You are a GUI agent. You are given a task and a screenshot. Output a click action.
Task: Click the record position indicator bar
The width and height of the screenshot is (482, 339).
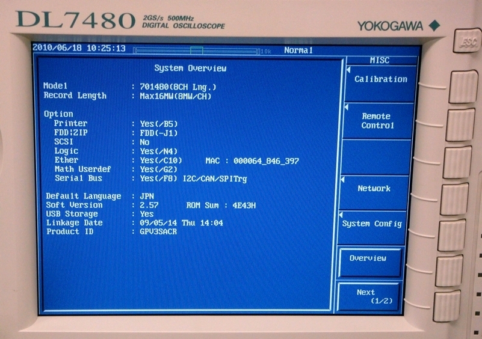point(196,50)
